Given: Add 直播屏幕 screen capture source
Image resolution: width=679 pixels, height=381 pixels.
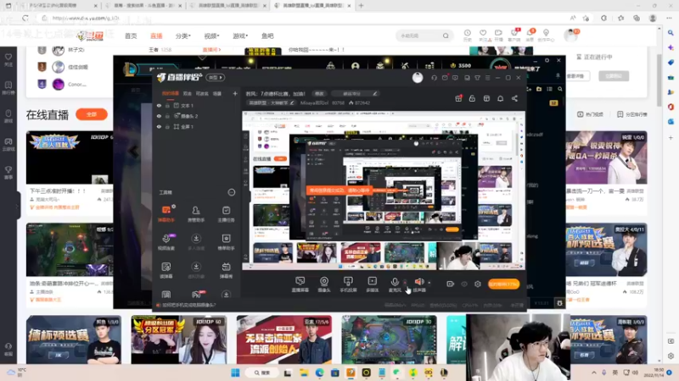Looking at the screenshot, I should pyautogui.click(x=300, y=284).
